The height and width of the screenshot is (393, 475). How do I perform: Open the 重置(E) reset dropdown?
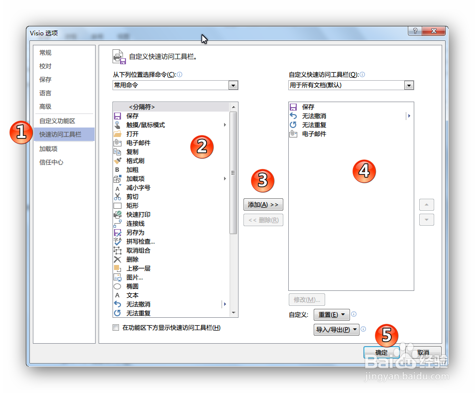[x=332, y=314]
